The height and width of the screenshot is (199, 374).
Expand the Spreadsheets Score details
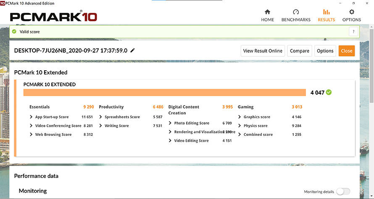101,117
